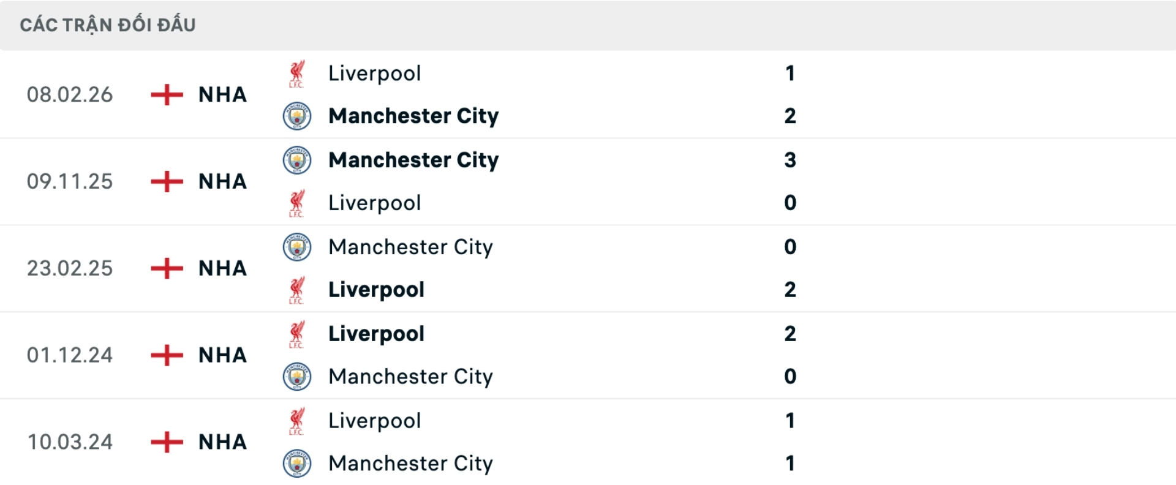Open match dated 09.11.25
The image size is (1176, 485).
coord(70,182)
